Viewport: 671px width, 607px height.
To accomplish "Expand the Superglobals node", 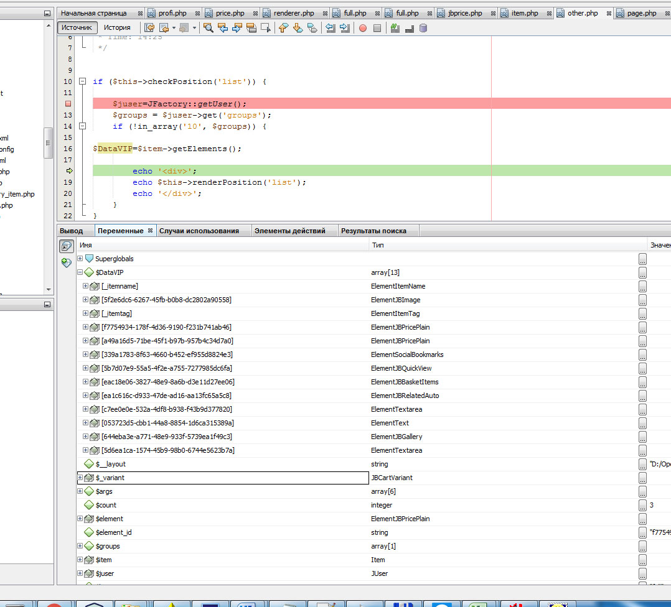I will coord(80,259).
